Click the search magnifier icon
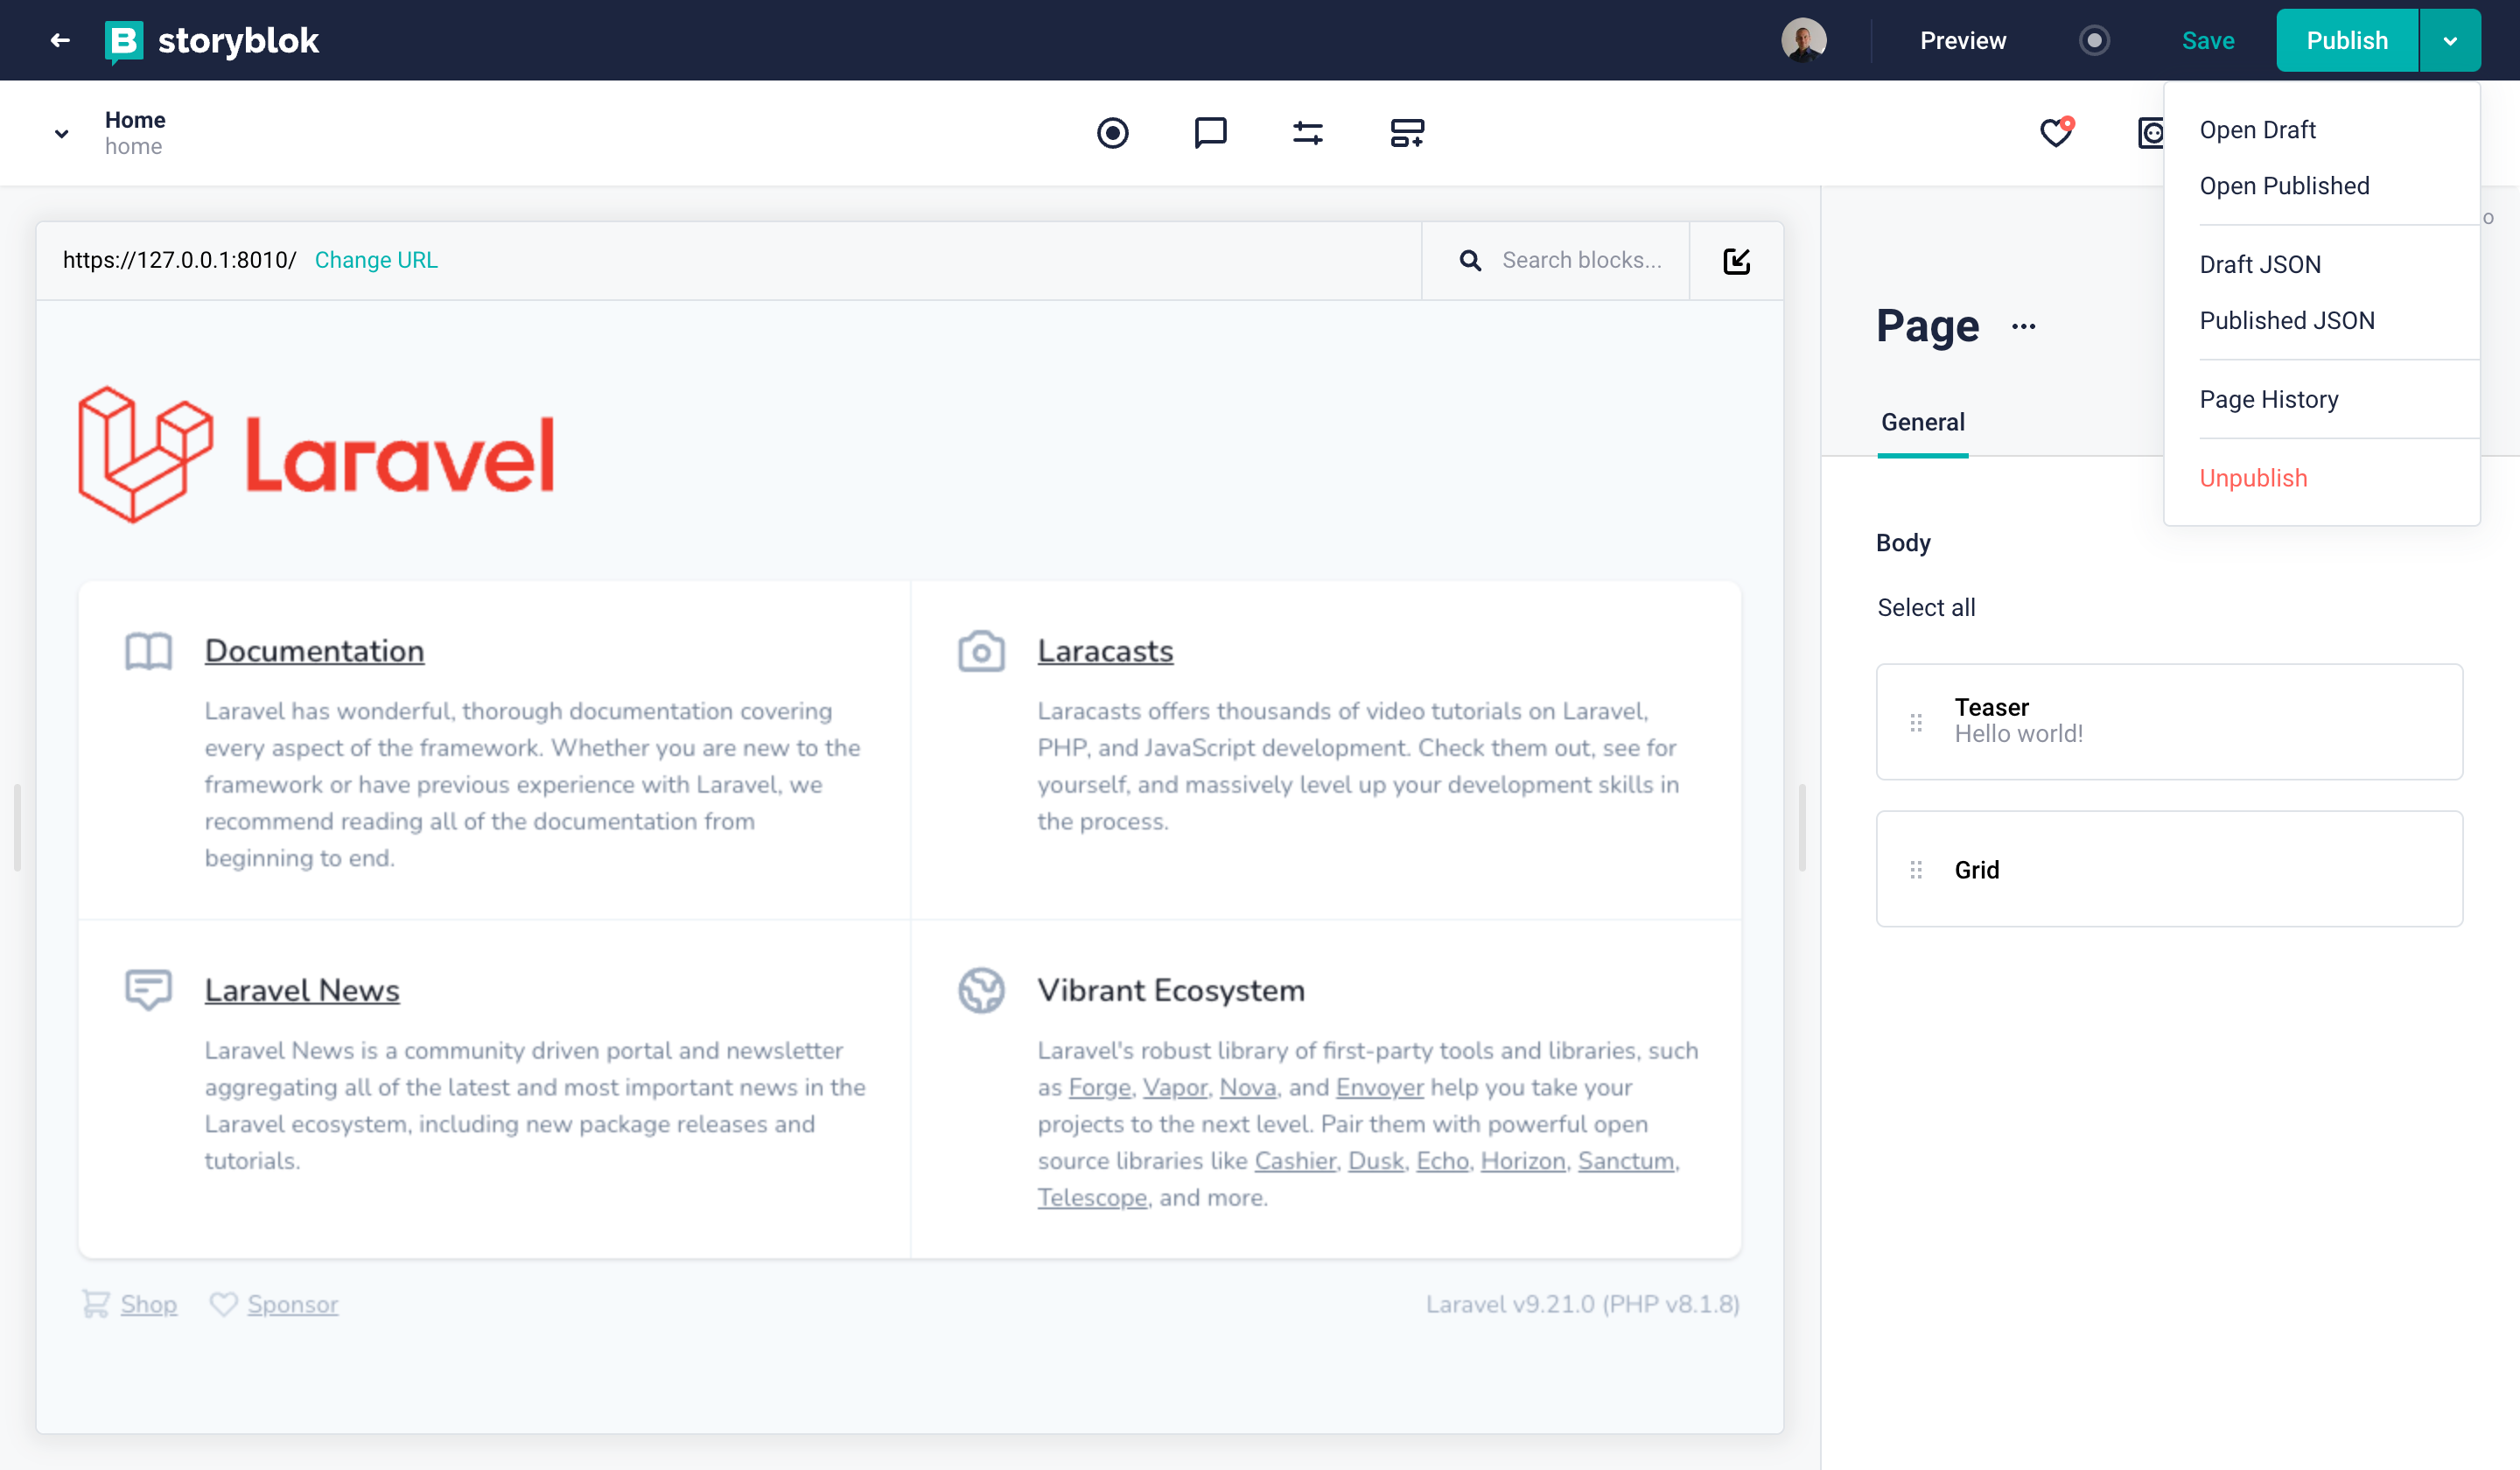Viewport: 2520px width, 1470px height. point(1469,260)
